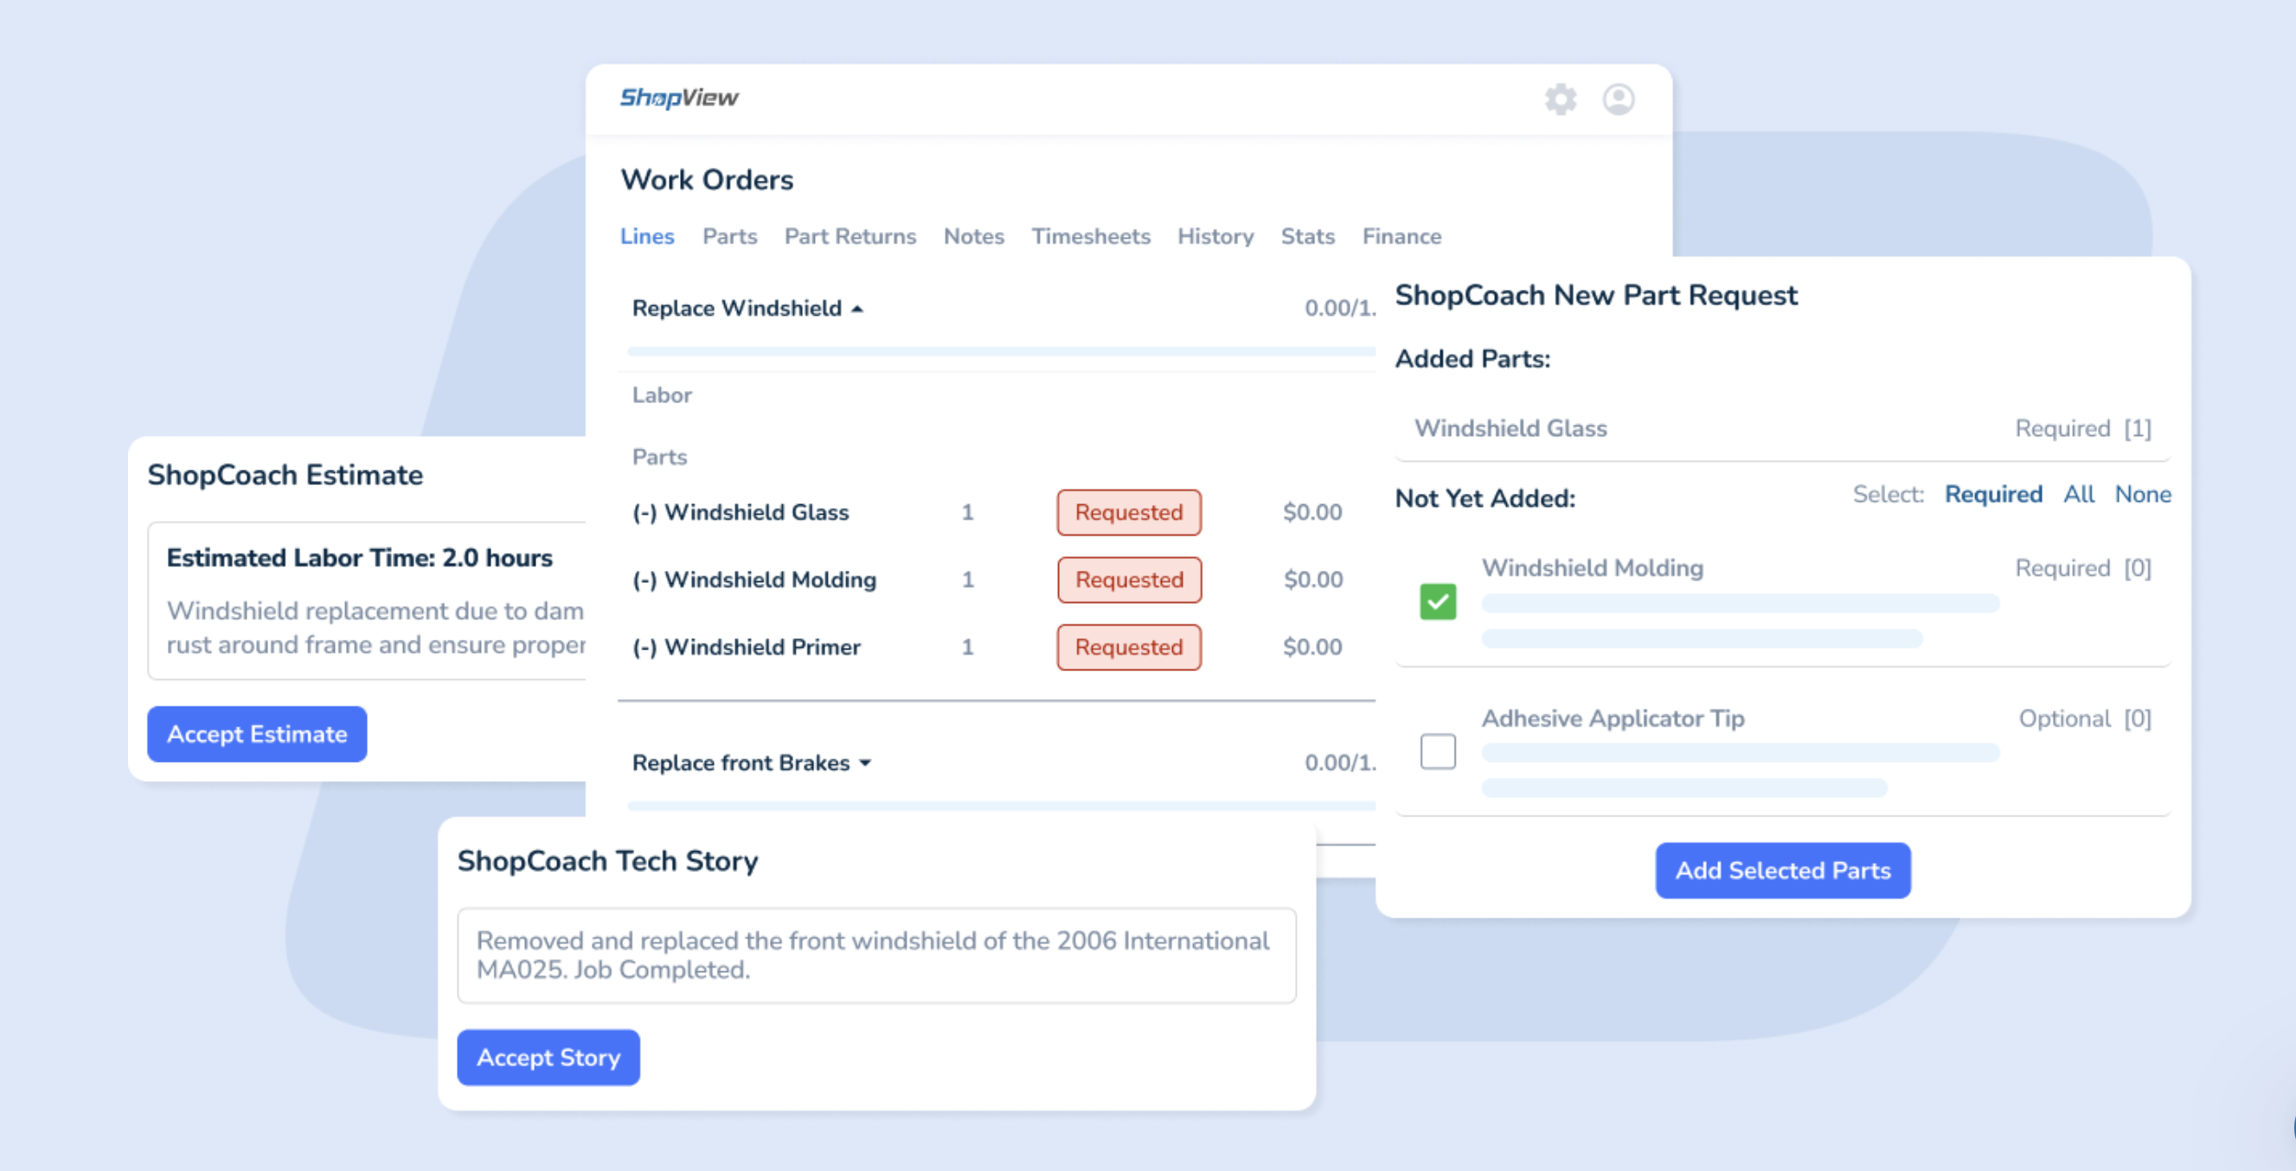
Task: Click the Replace front Brakes progress bar
Action: 1001,806
